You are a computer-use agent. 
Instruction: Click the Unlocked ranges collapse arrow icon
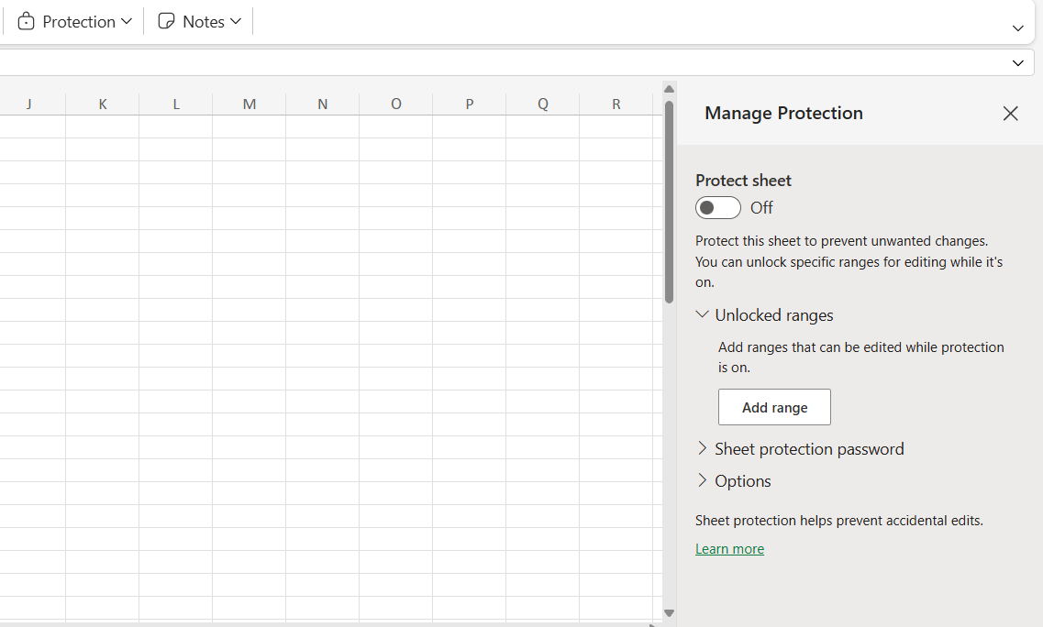click(x=702, y=314)
